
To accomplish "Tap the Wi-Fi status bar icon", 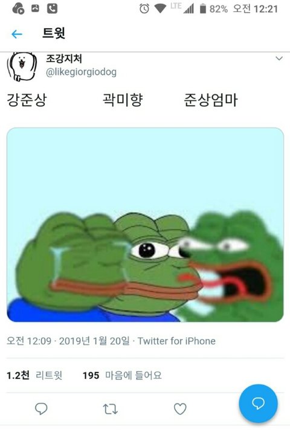I will 160,9.
